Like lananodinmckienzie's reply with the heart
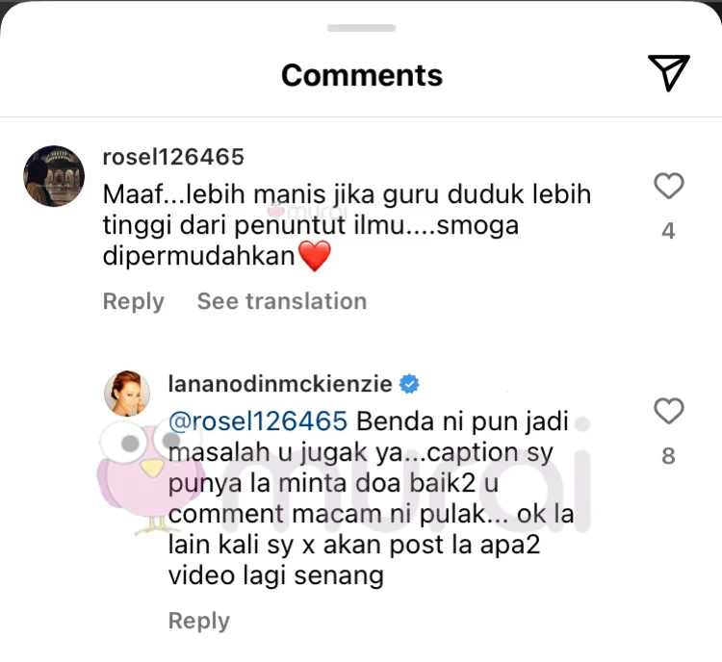This screenshot has width=722, height=662. coord(668,412)
